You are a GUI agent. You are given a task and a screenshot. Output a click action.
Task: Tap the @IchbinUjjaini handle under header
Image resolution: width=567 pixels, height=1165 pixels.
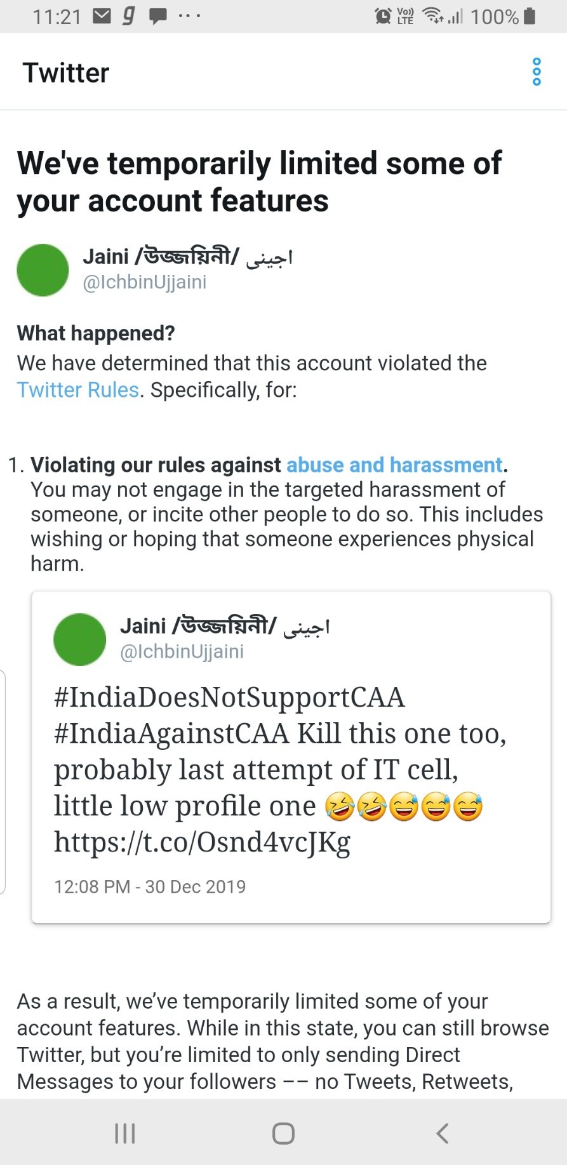[x=145, y=282]
